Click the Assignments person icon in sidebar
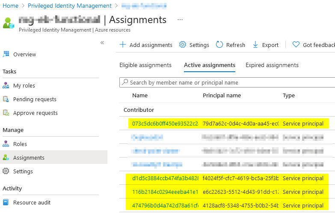This screenshot has width=335, height=213. [6, 158]
